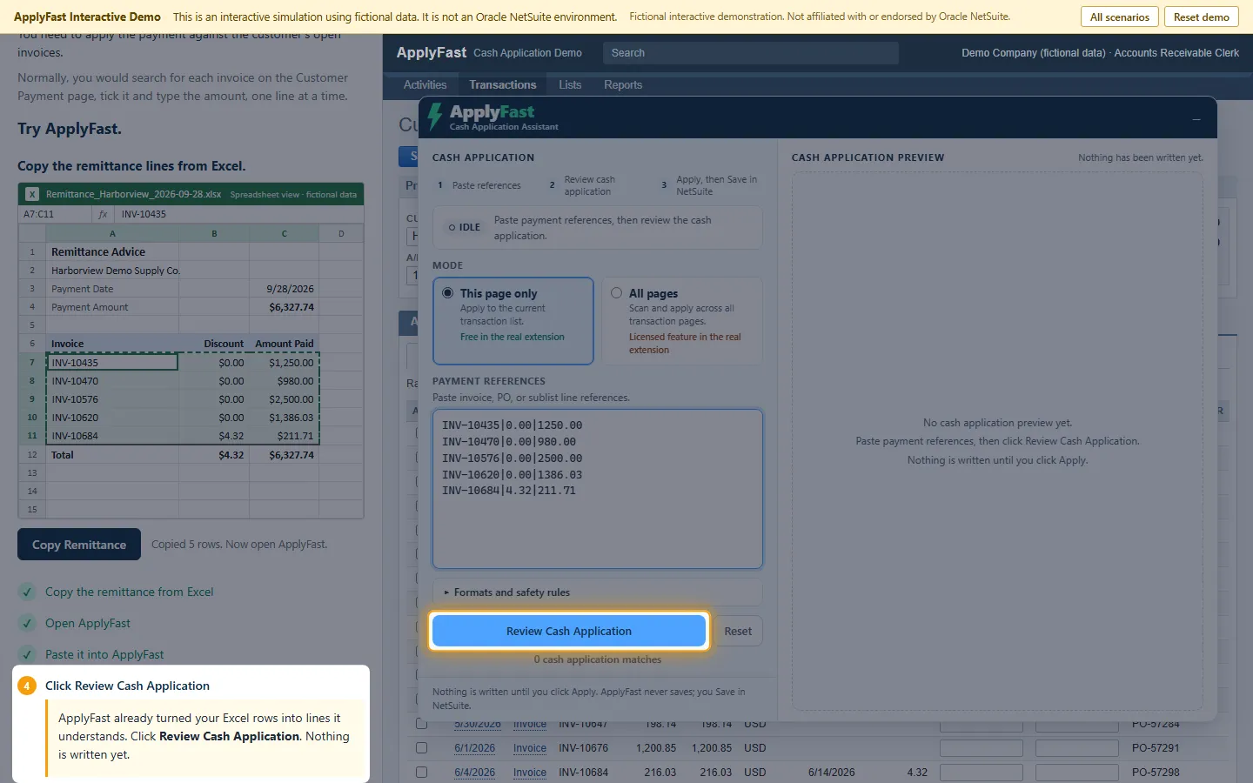Click the Payment Amount $6,327.74 cell
This screenshot has width=1253, height=783.
284,307
